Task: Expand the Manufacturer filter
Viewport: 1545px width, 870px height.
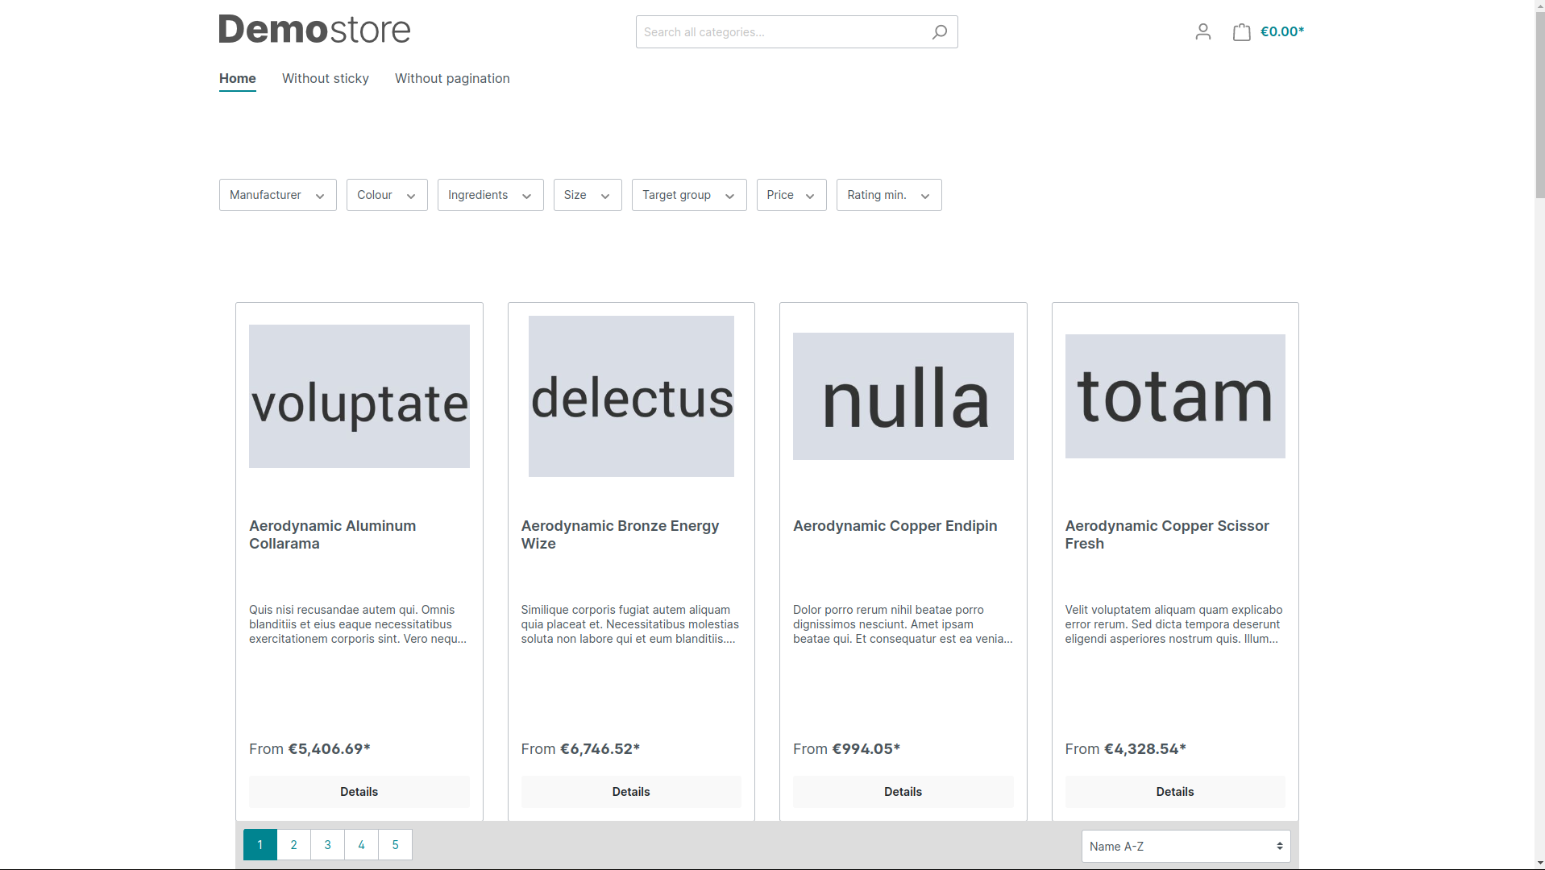Action: point(277,195)
